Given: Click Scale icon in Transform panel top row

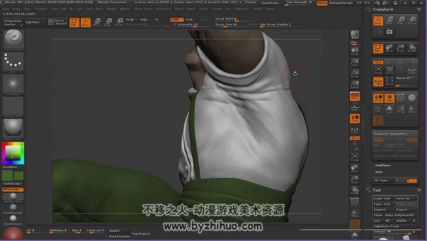Looking at the screenshot, I should [400, 21].
